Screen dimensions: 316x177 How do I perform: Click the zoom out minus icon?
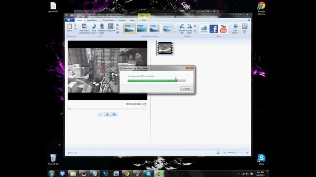(224, 152)
